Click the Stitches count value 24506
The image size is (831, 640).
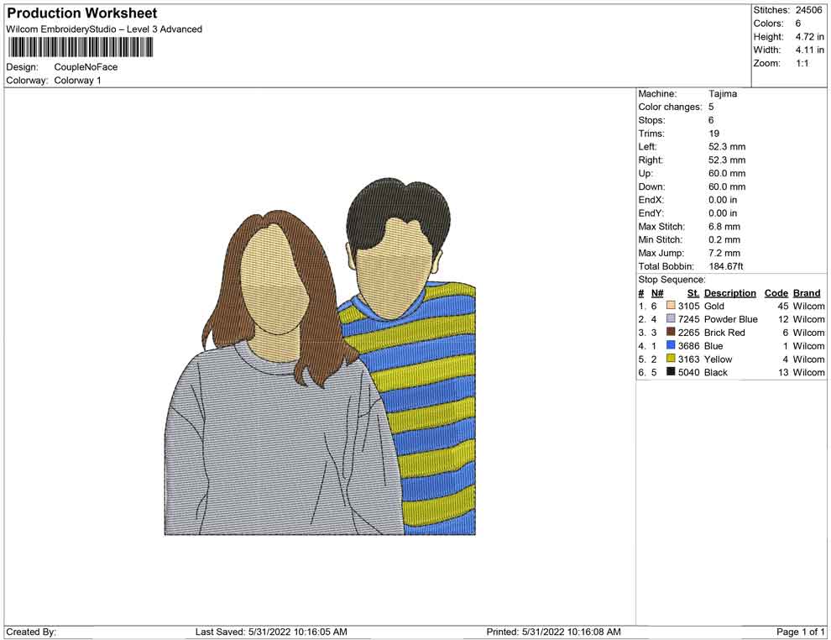pos(810,10)
